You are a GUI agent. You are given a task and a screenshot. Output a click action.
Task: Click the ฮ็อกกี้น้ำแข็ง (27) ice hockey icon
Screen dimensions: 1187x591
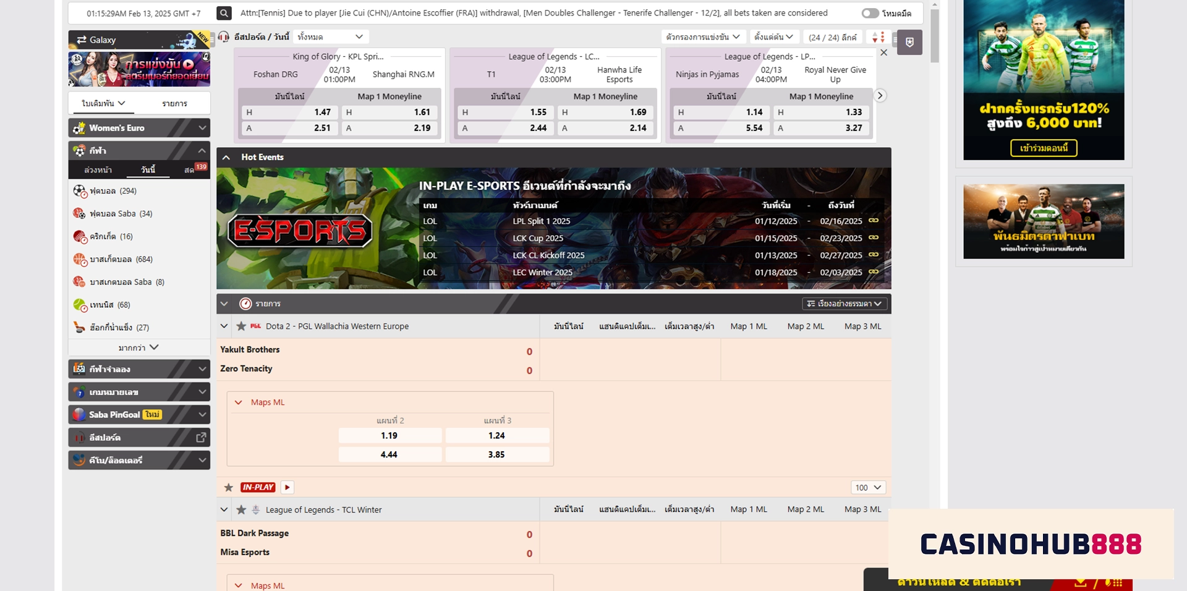79,327
